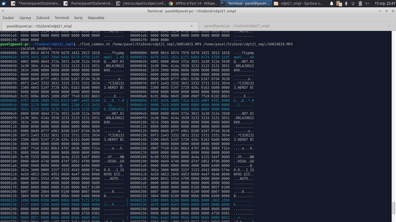This screenshot has width=396, height=222.
Task: Switch to Chrome MPEG-4 Part 14 window
Action: click(192, 3)
